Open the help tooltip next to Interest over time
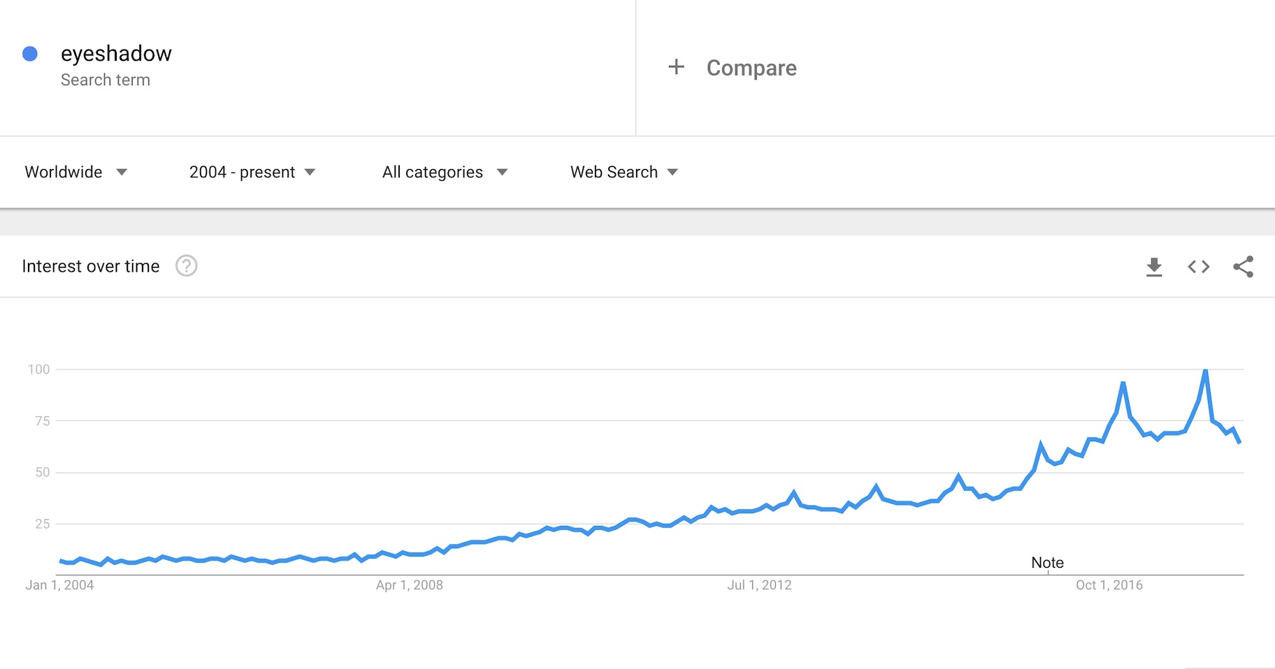 (x=186, y=266)
